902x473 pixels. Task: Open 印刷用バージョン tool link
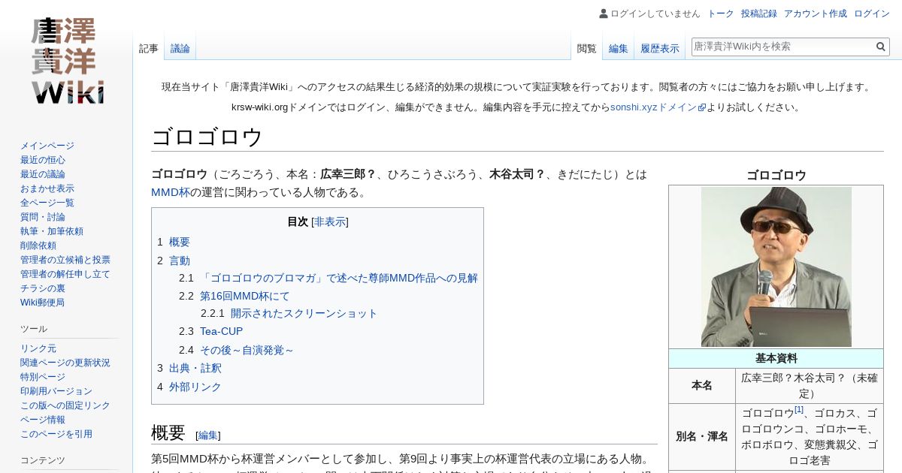tap(56, 391)
